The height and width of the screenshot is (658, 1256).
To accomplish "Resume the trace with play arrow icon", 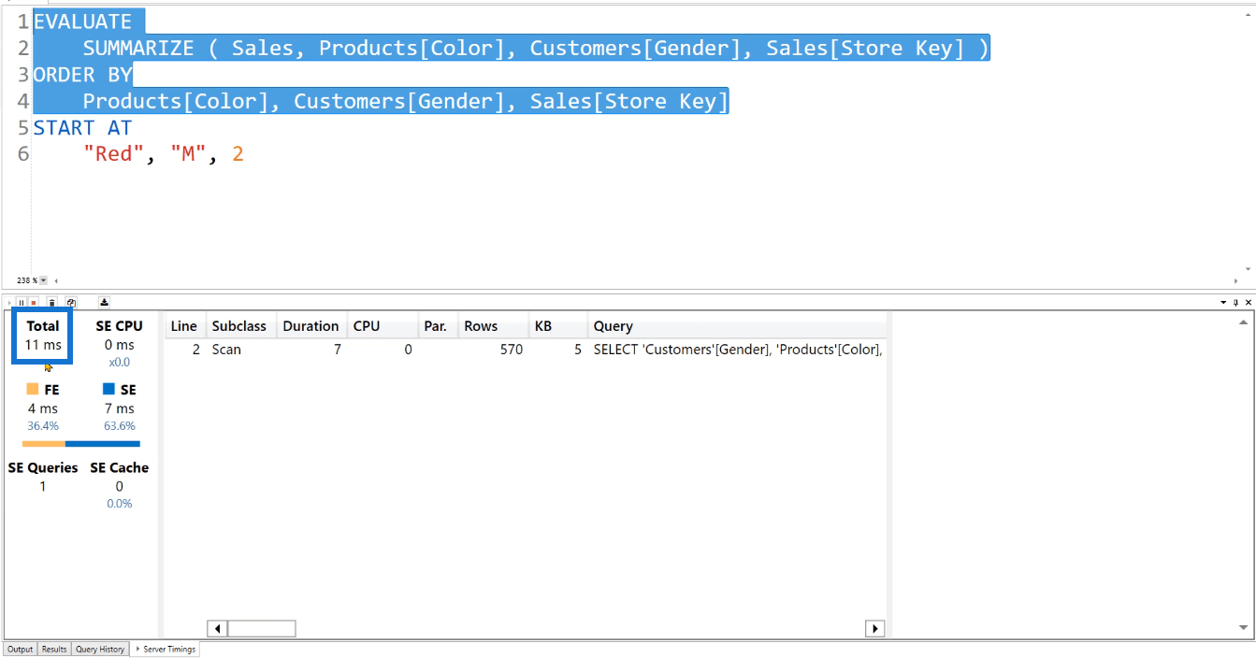I will [9, 303].
